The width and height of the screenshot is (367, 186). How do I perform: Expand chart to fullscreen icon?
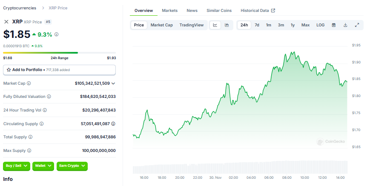point(357,25)
